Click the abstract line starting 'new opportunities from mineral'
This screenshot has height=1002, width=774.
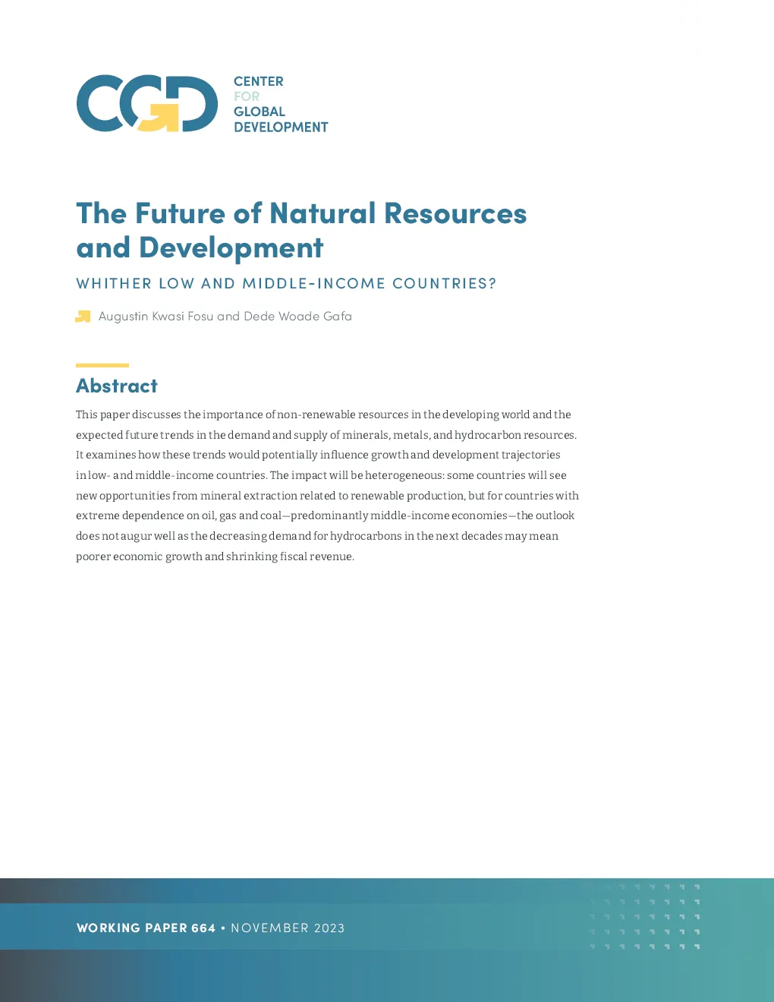pos(327,496)
